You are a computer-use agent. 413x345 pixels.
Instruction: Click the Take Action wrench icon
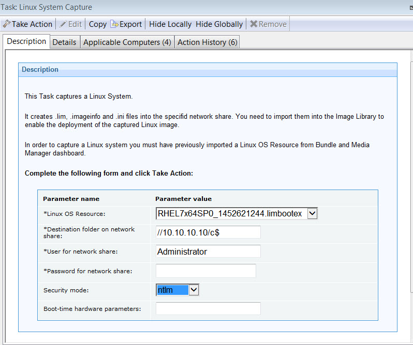(7, 24)
